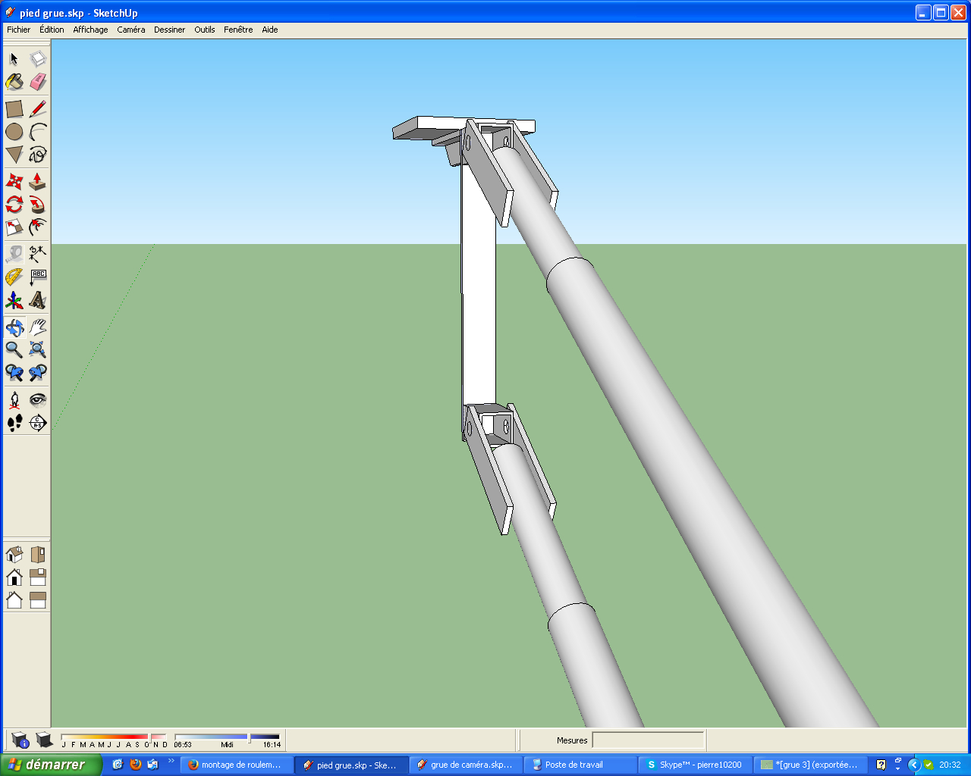
Task: Click the Zoom Extents tool
Action: pyautogui.click(x=38, y=350)
